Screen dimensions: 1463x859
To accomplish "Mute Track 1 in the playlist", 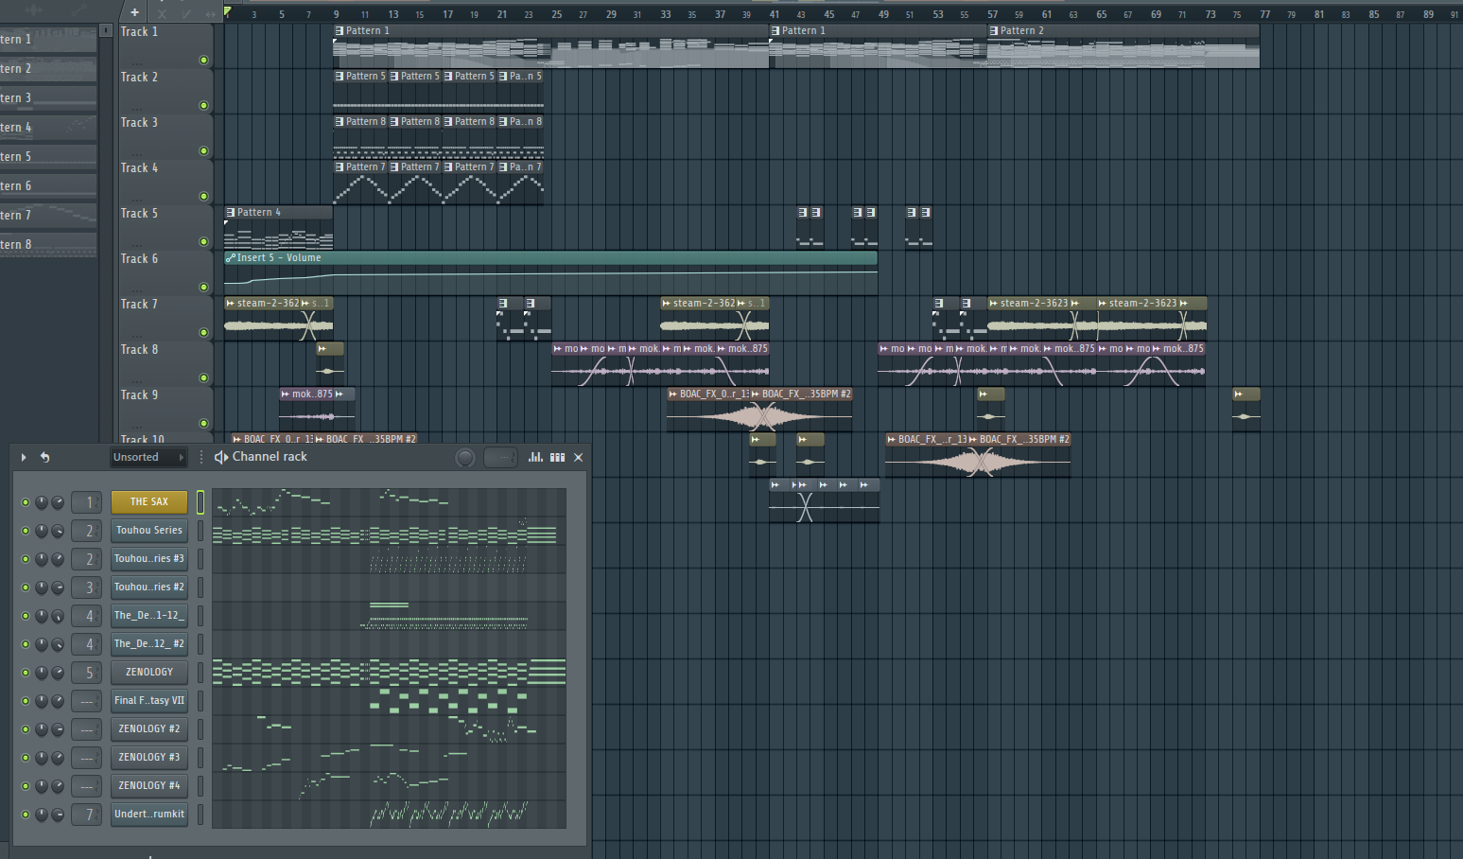I will 203,60.
